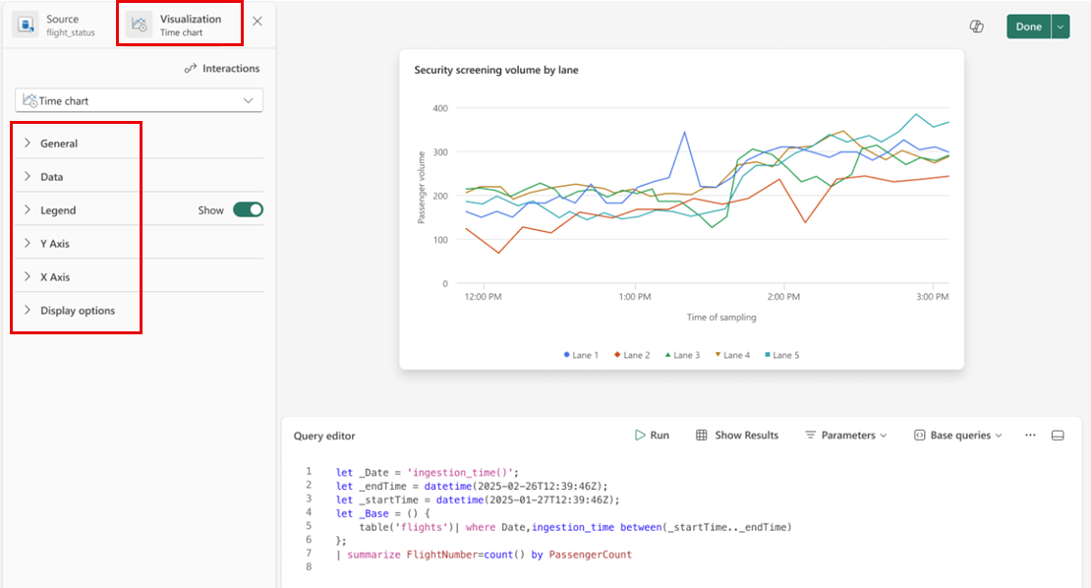The width and height of the screenshot is (1091, 588).
Task: Click the Copilot icon beside Done
Action: coord(977,27)
